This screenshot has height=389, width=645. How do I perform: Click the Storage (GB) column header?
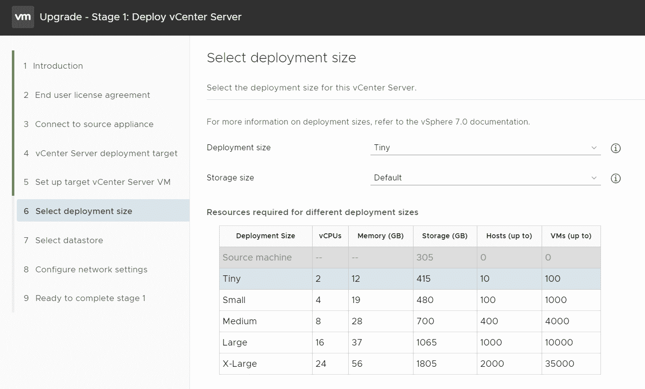pyautogui.click(x=445, y=236)
